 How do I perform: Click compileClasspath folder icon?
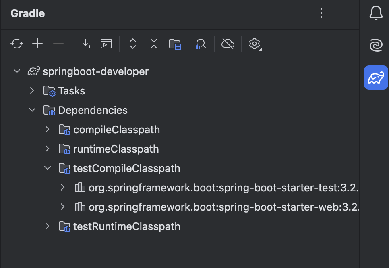(x=64, y=130)
